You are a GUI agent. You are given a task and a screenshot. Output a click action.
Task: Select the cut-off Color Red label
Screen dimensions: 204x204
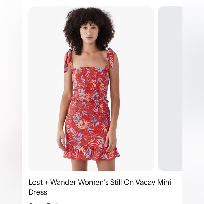(44, 203)
